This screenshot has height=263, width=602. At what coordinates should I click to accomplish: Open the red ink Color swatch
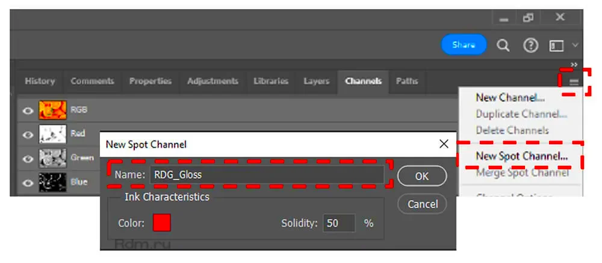click(162, 223)
